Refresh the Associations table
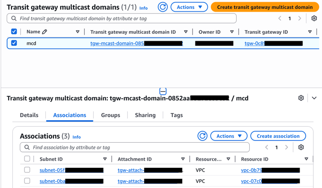Viewport: 322px width, 188px height. pos(202,136)
